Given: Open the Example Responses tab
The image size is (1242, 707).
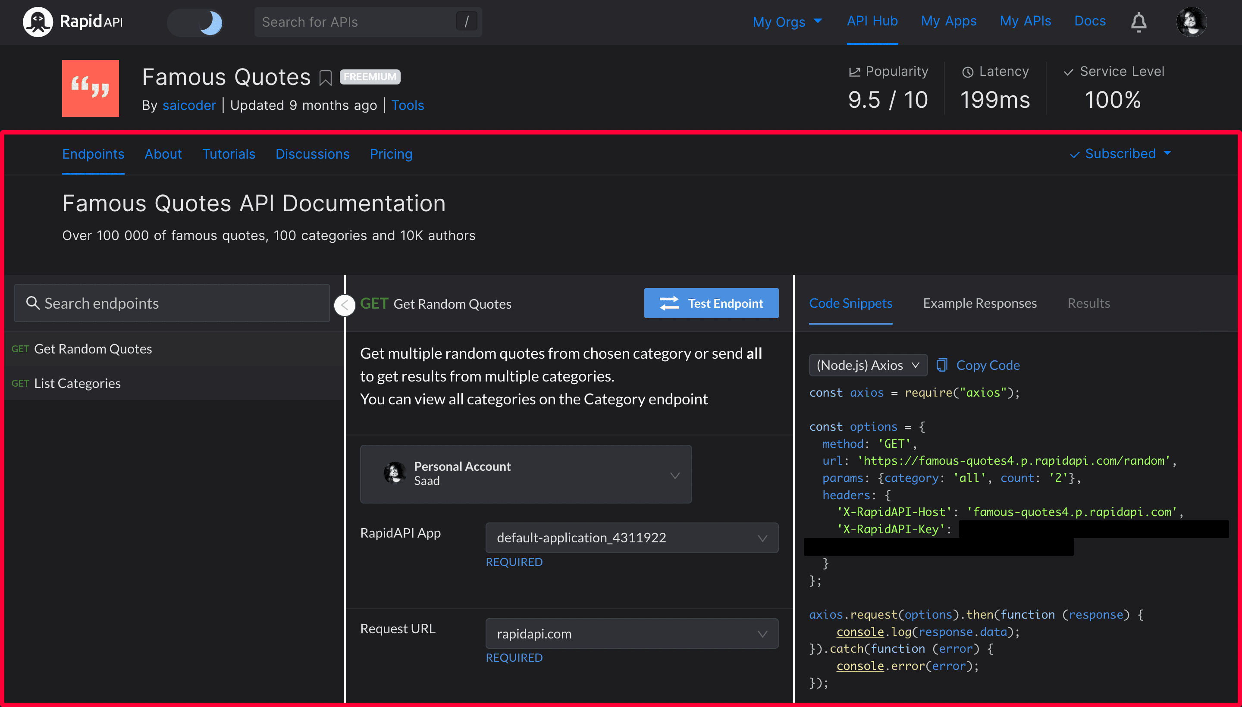Looking at the screenshot, I should 979,303.
